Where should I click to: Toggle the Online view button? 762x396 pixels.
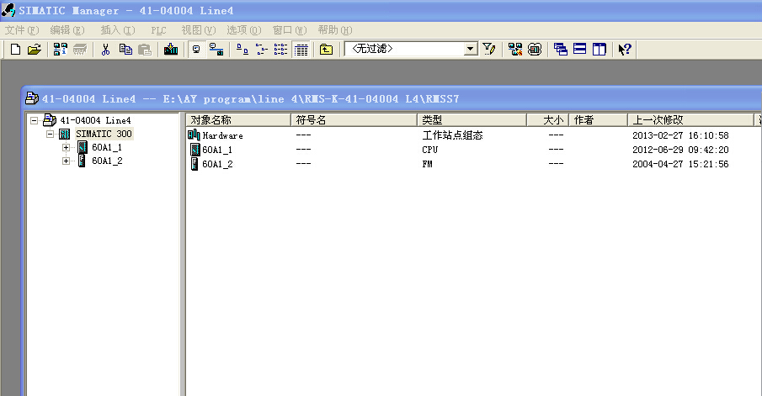tap(216, 49)
